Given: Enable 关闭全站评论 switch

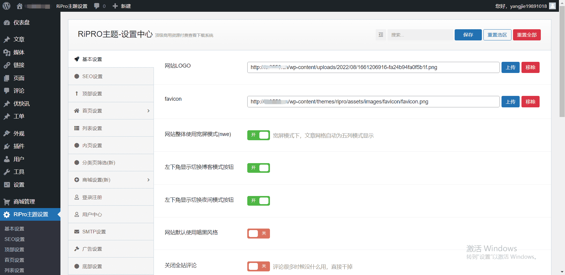Looking at the screenshot, I should [x=258, y=266].
